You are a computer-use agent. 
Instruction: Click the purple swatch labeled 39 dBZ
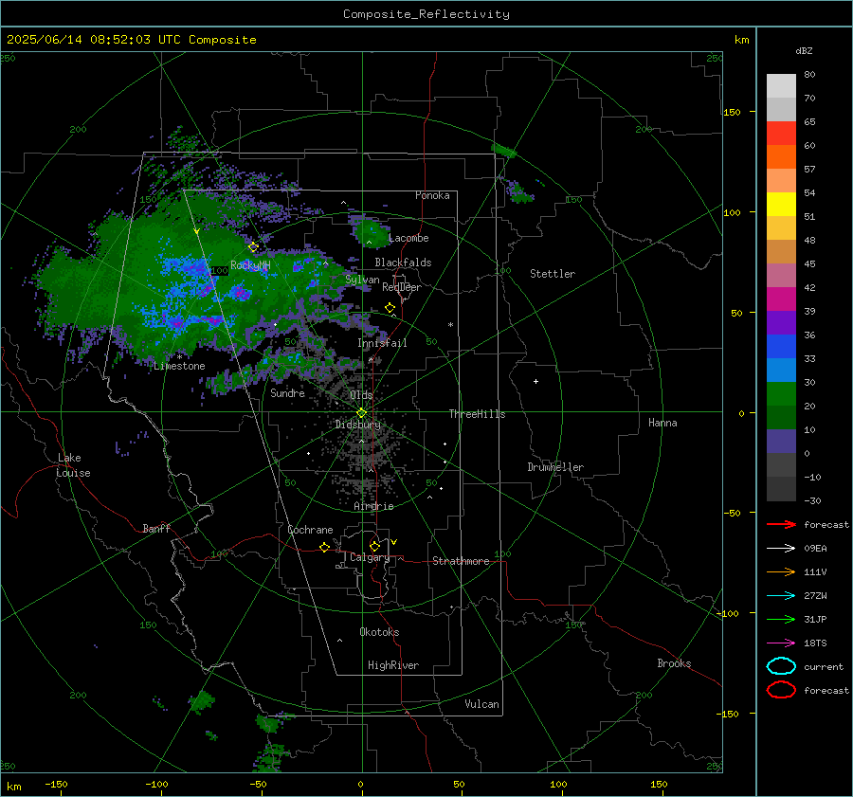click(781, 322)
